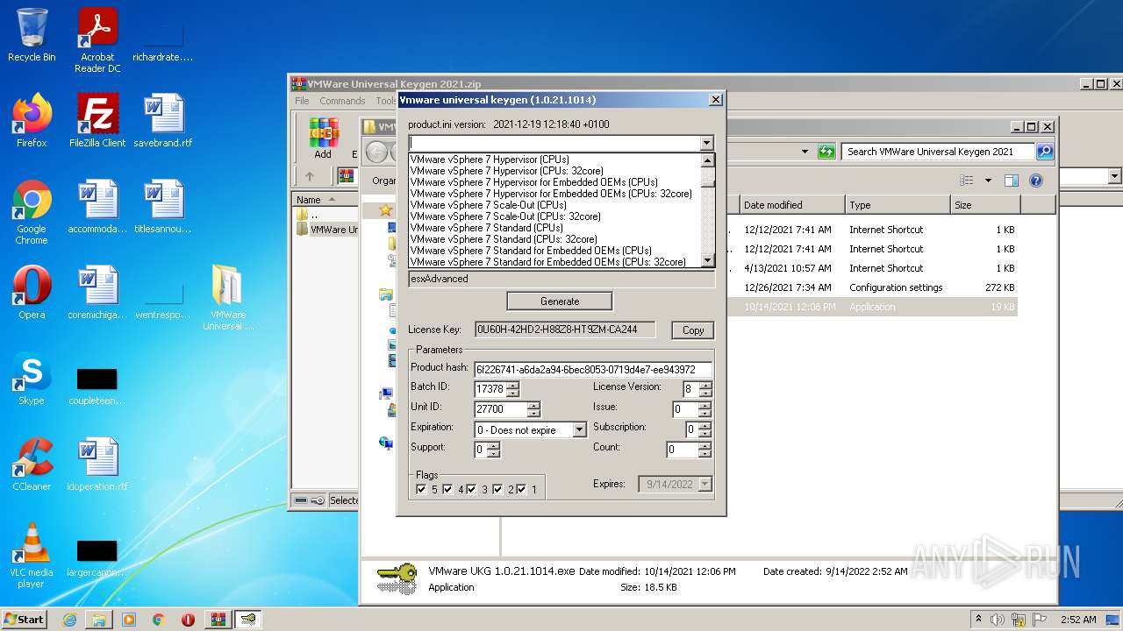Open Recycle Bin desktop icon

32,35
